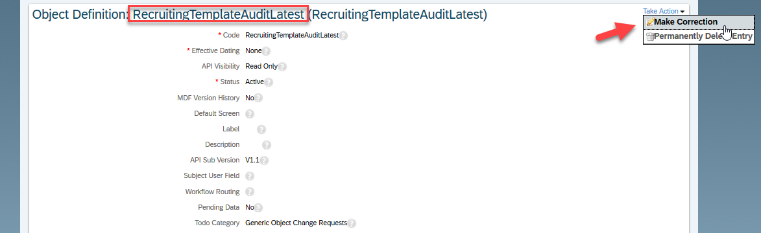
Task: Click help icon next to Pending Data
Action: tap(258, 207)
